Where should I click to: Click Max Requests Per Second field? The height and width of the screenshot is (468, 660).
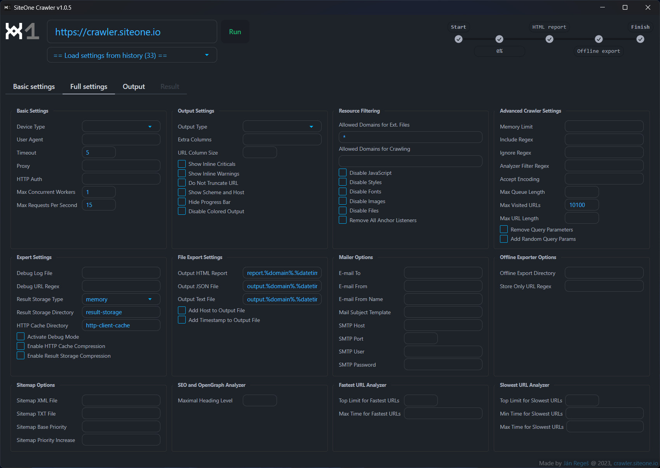99,205
